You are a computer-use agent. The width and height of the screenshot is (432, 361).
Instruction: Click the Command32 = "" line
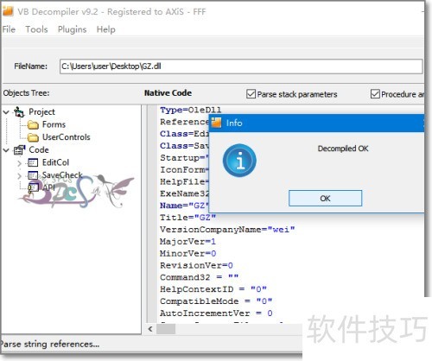point(199,277)
